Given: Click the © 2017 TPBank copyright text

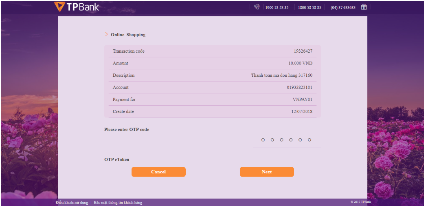Looking at the screenshot, I should pyautogui.click(x=360, y=202).
